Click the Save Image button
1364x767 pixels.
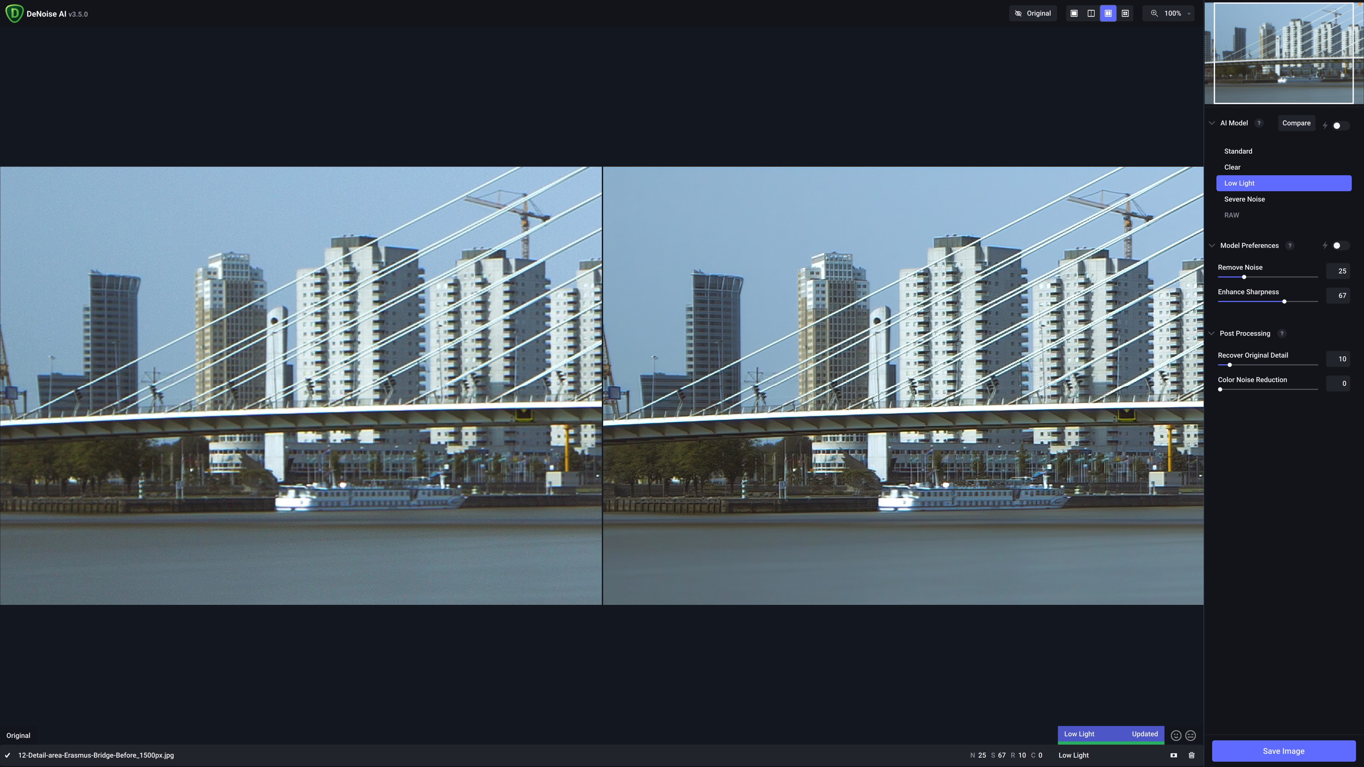click(x=1284, y=751)
